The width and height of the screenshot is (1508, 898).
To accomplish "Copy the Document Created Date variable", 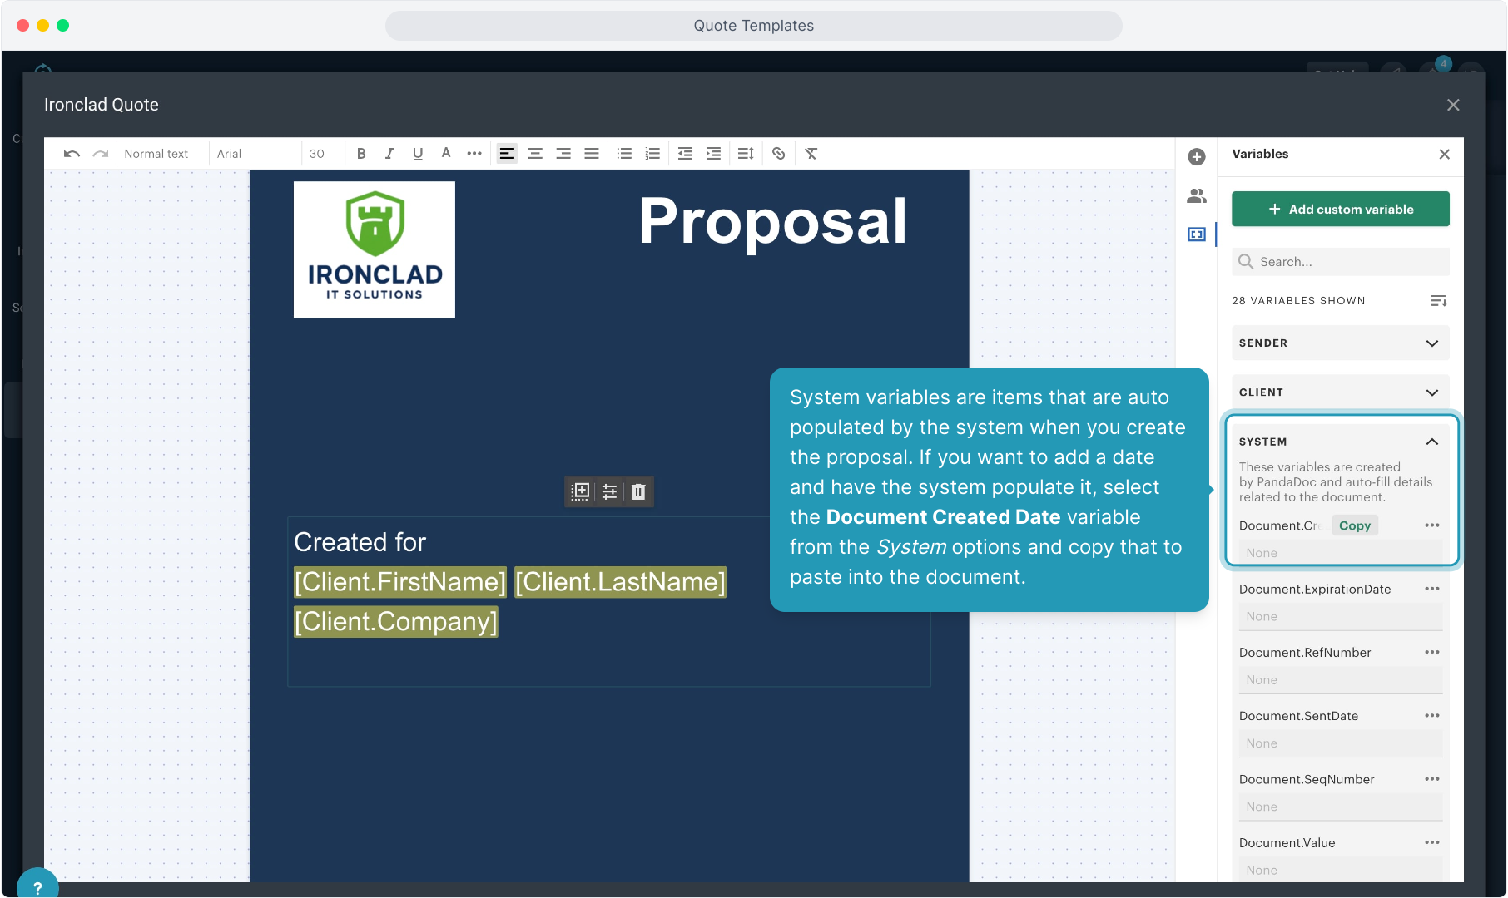I will 1355,525.
